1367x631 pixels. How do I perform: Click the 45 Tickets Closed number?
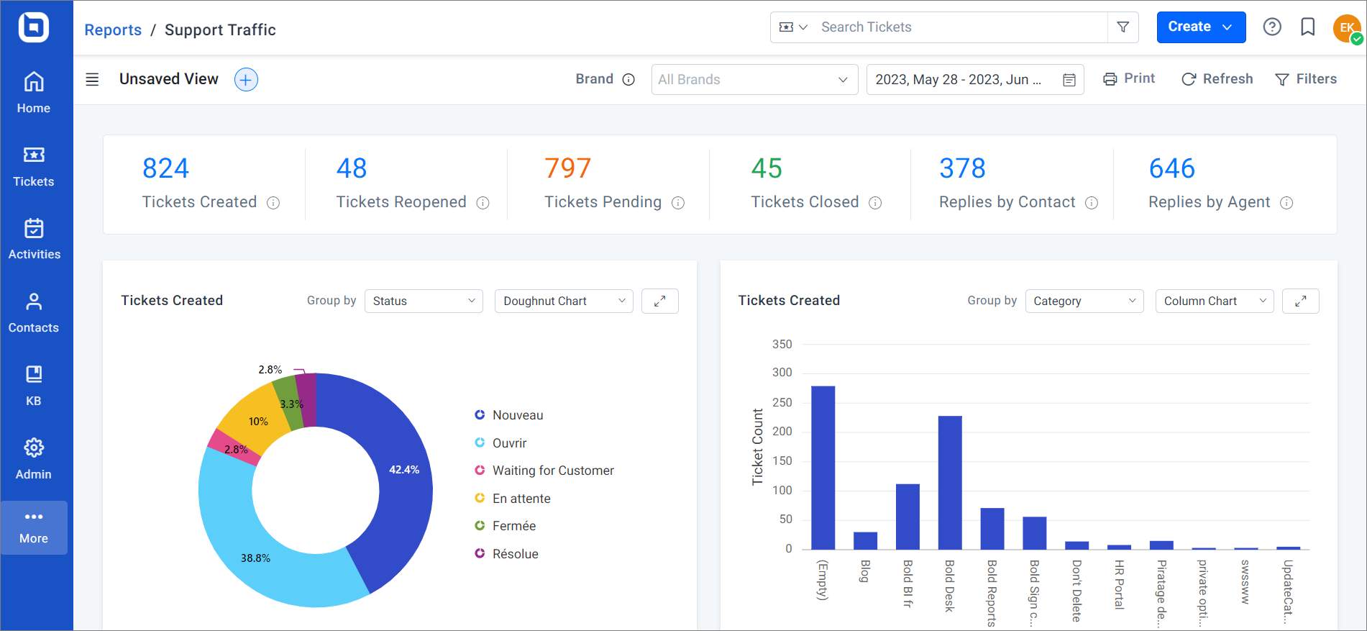click(767, 168)
